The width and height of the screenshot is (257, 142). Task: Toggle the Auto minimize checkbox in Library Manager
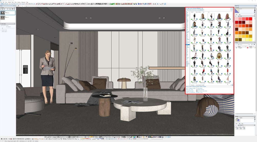tap(197, 88)
